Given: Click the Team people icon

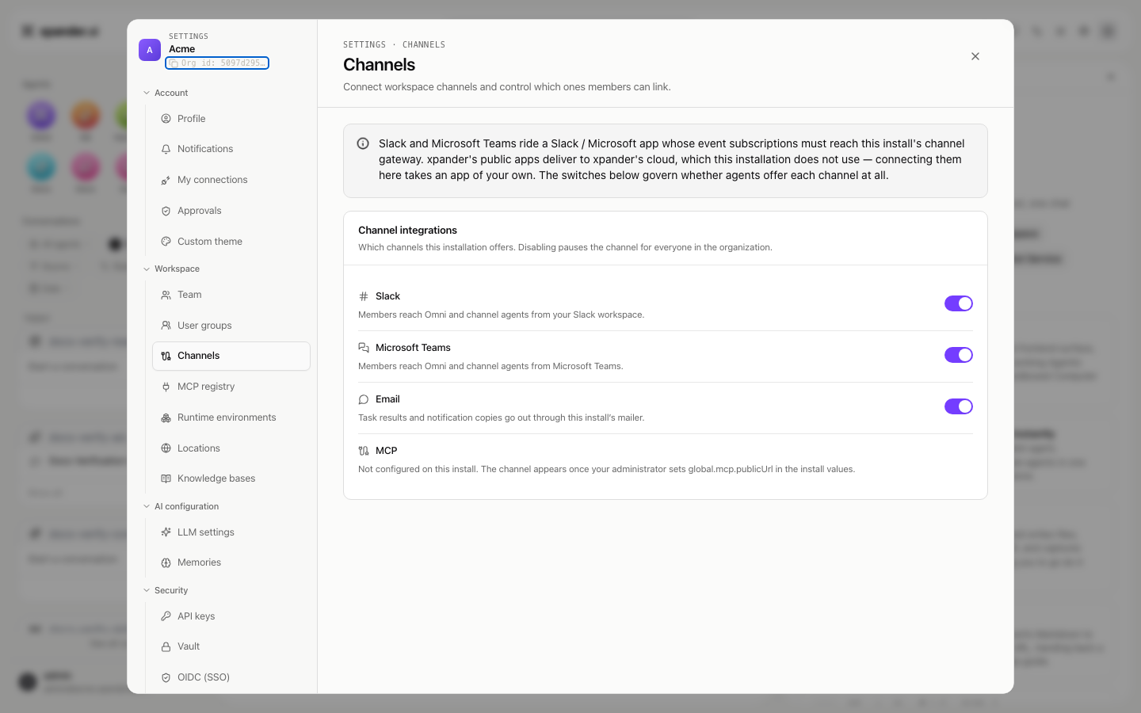Looking at the screenshot, I should (x=166, y=295).
